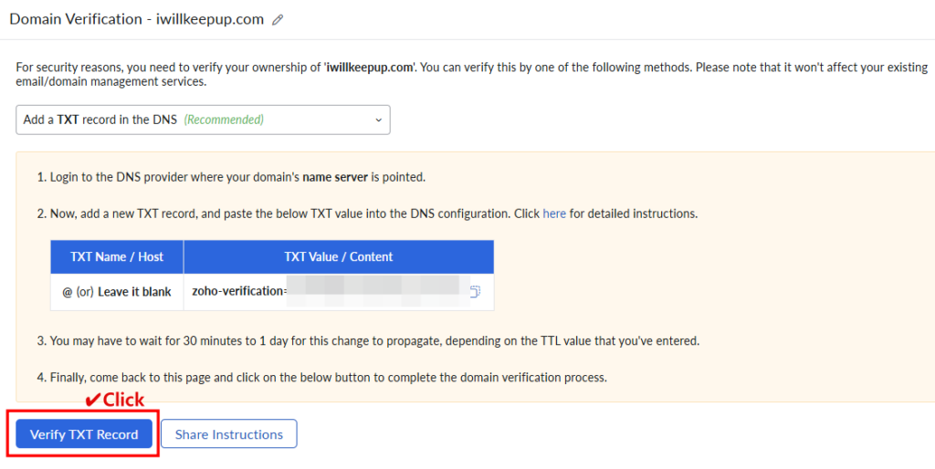Click the green '(Recommended)' label in selector

(224, 120)
